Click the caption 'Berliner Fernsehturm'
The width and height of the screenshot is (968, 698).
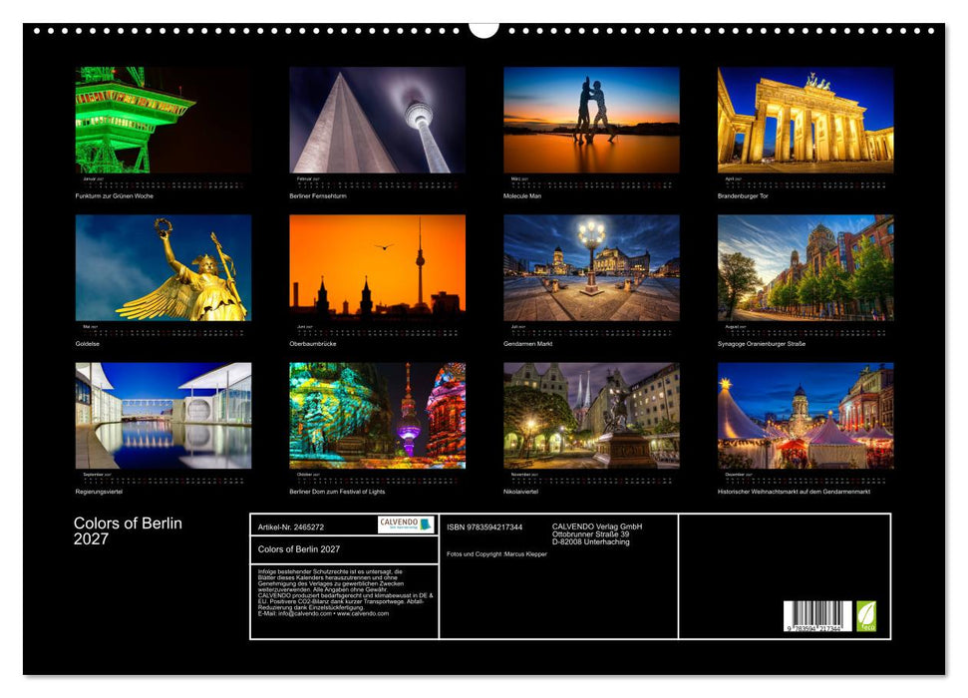[x=318, y=195]
